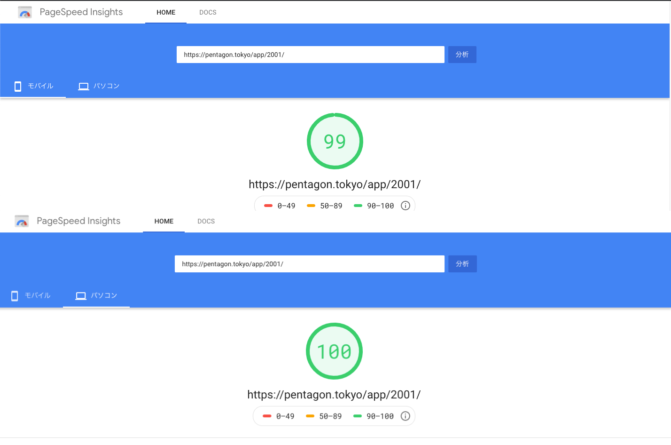The height and width of the screenshot is (445, 671).
Task: Click the red 0–49 legend in upper panel
Action: click(280, 206)
